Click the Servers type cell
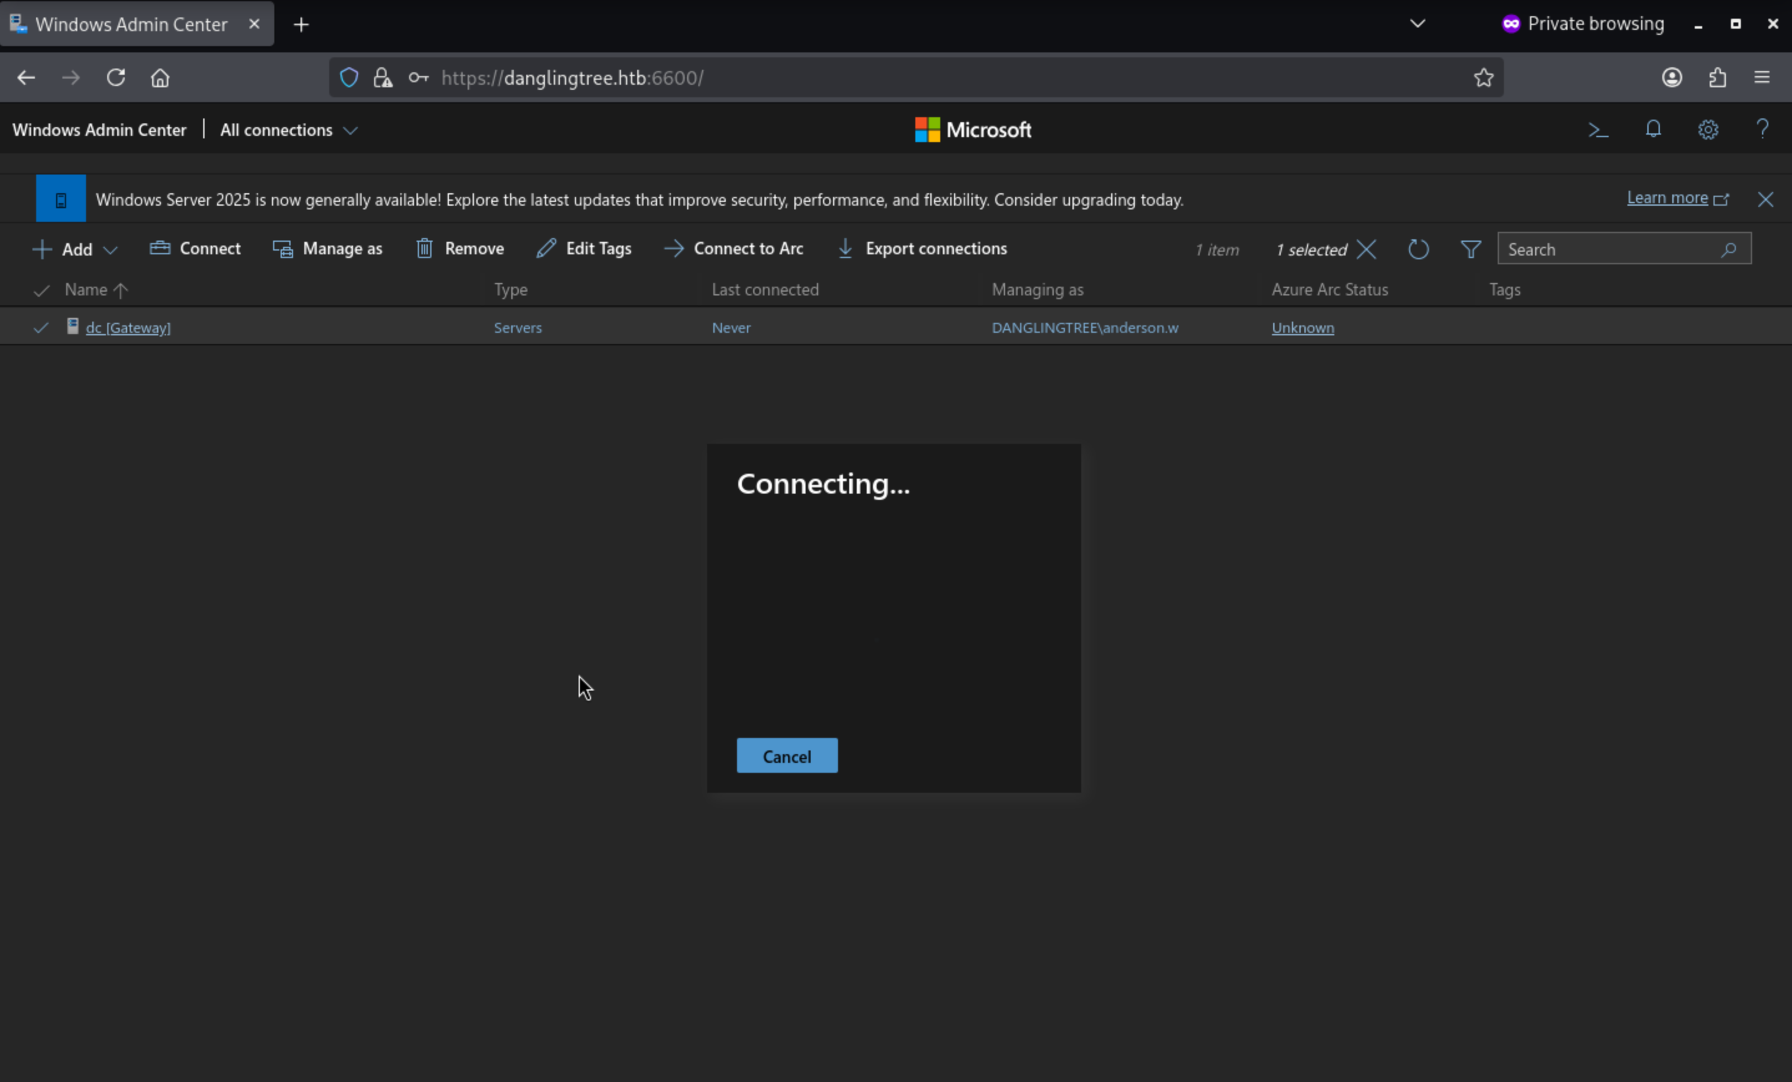This screenshot has width=1792, height=1082. [x=518, y=328]
